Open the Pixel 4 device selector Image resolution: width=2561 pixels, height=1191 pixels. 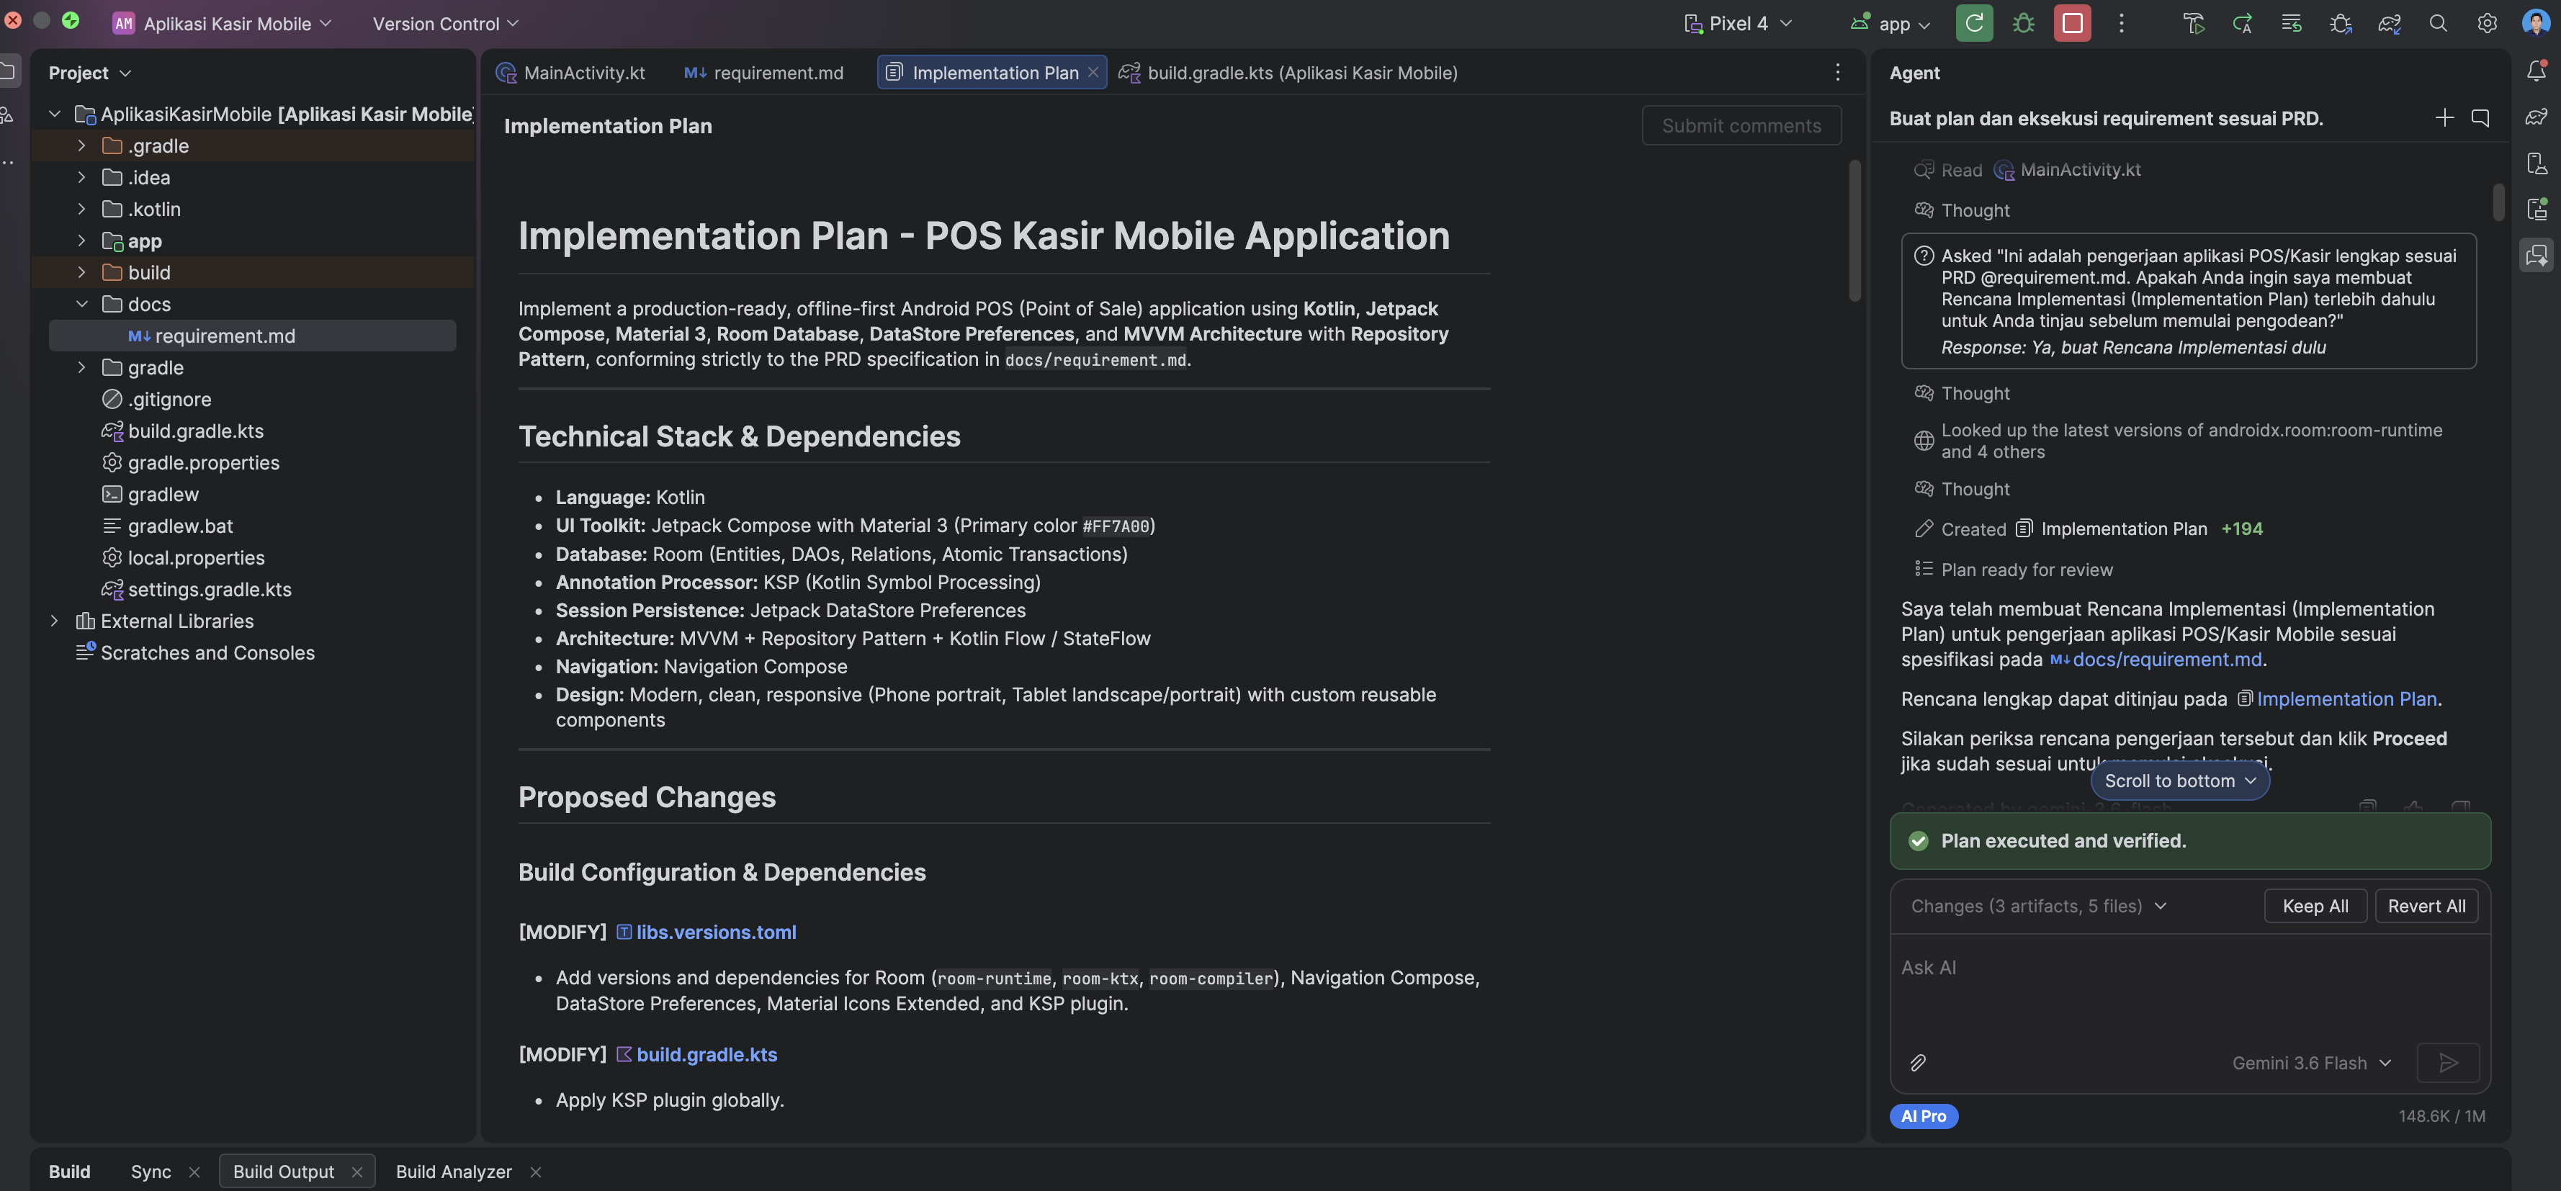click(x=1738, y=23)
